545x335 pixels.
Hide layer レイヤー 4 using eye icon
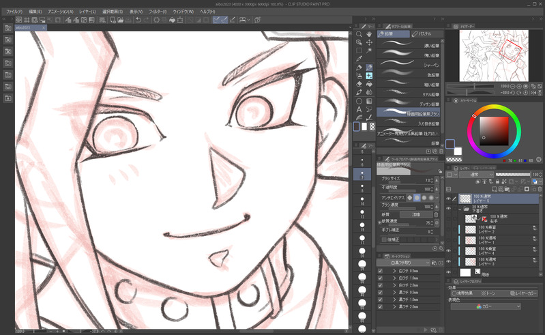click(x=449, y=250)
